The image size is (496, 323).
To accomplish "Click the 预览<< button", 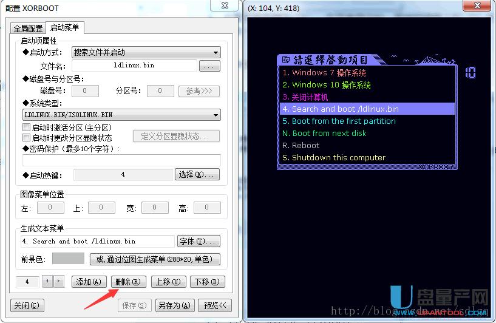I will click(215, 305).
